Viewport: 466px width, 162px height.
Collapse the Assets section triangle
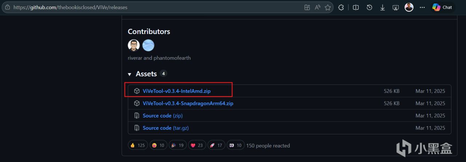(x=130, y=74)
